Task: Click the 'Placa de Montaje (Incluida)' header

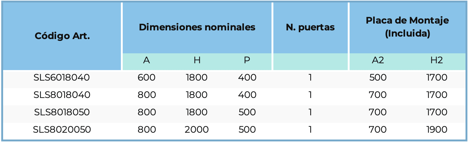Action: [407, 27]
